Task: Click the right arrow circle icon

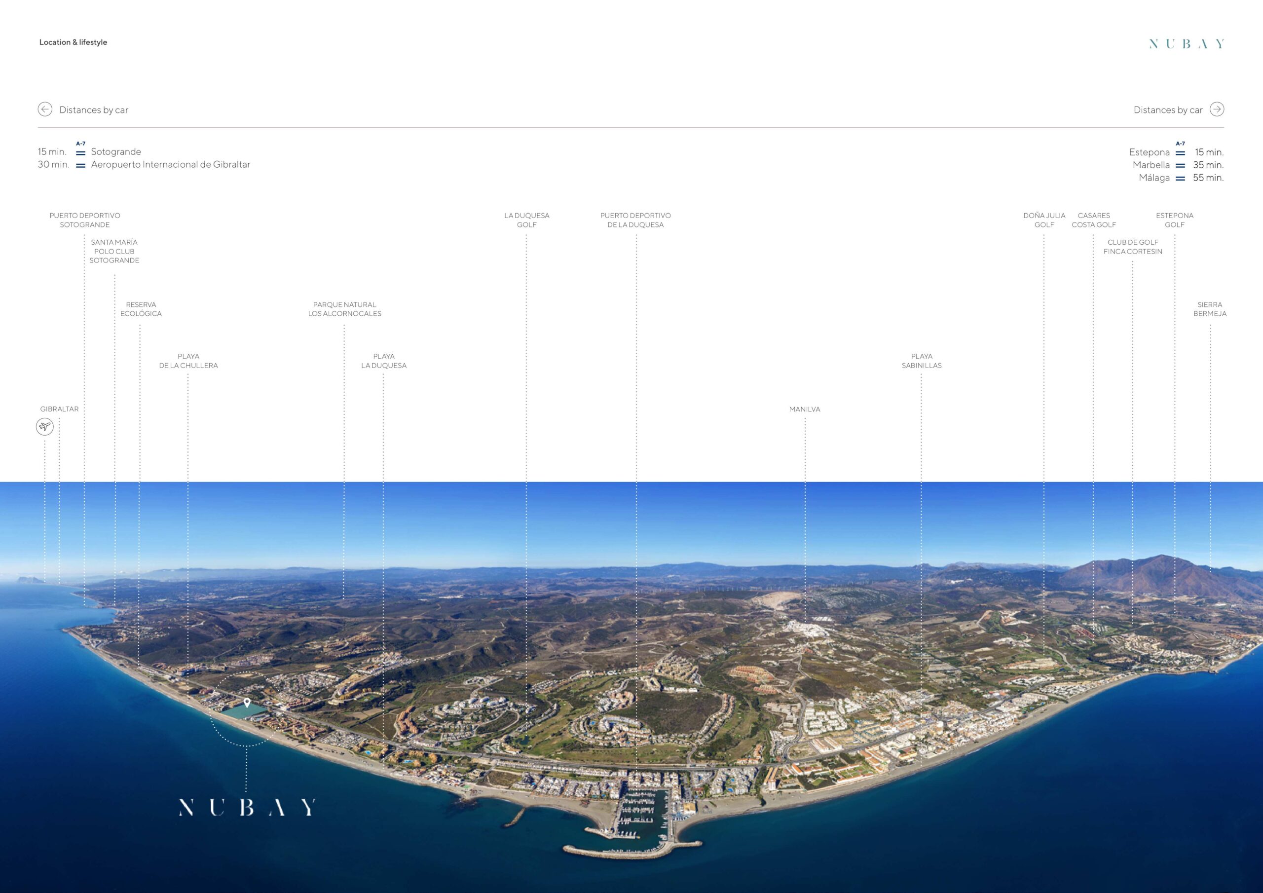Action: tap(1217, 110)
